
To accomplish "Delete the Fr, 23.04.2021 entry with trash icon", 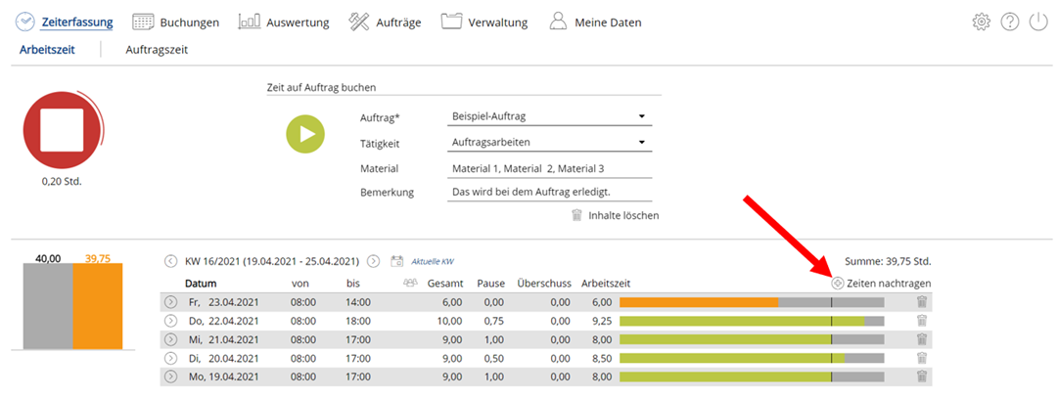I will [x=922, y=302].
